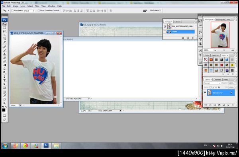
Task: Click the Navigator preview thumbnail
Action: coord(220,35)
